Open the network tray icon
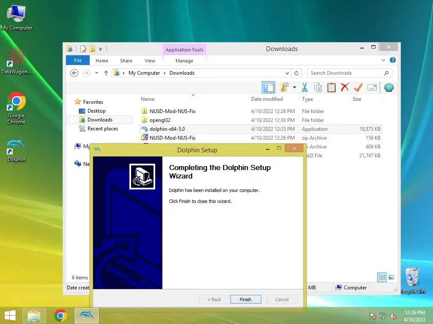 (383, 316)
